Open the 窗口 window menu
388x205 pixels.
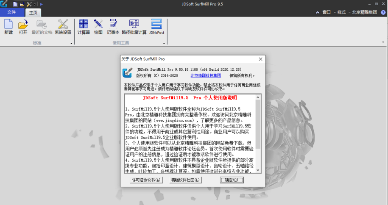327,12
